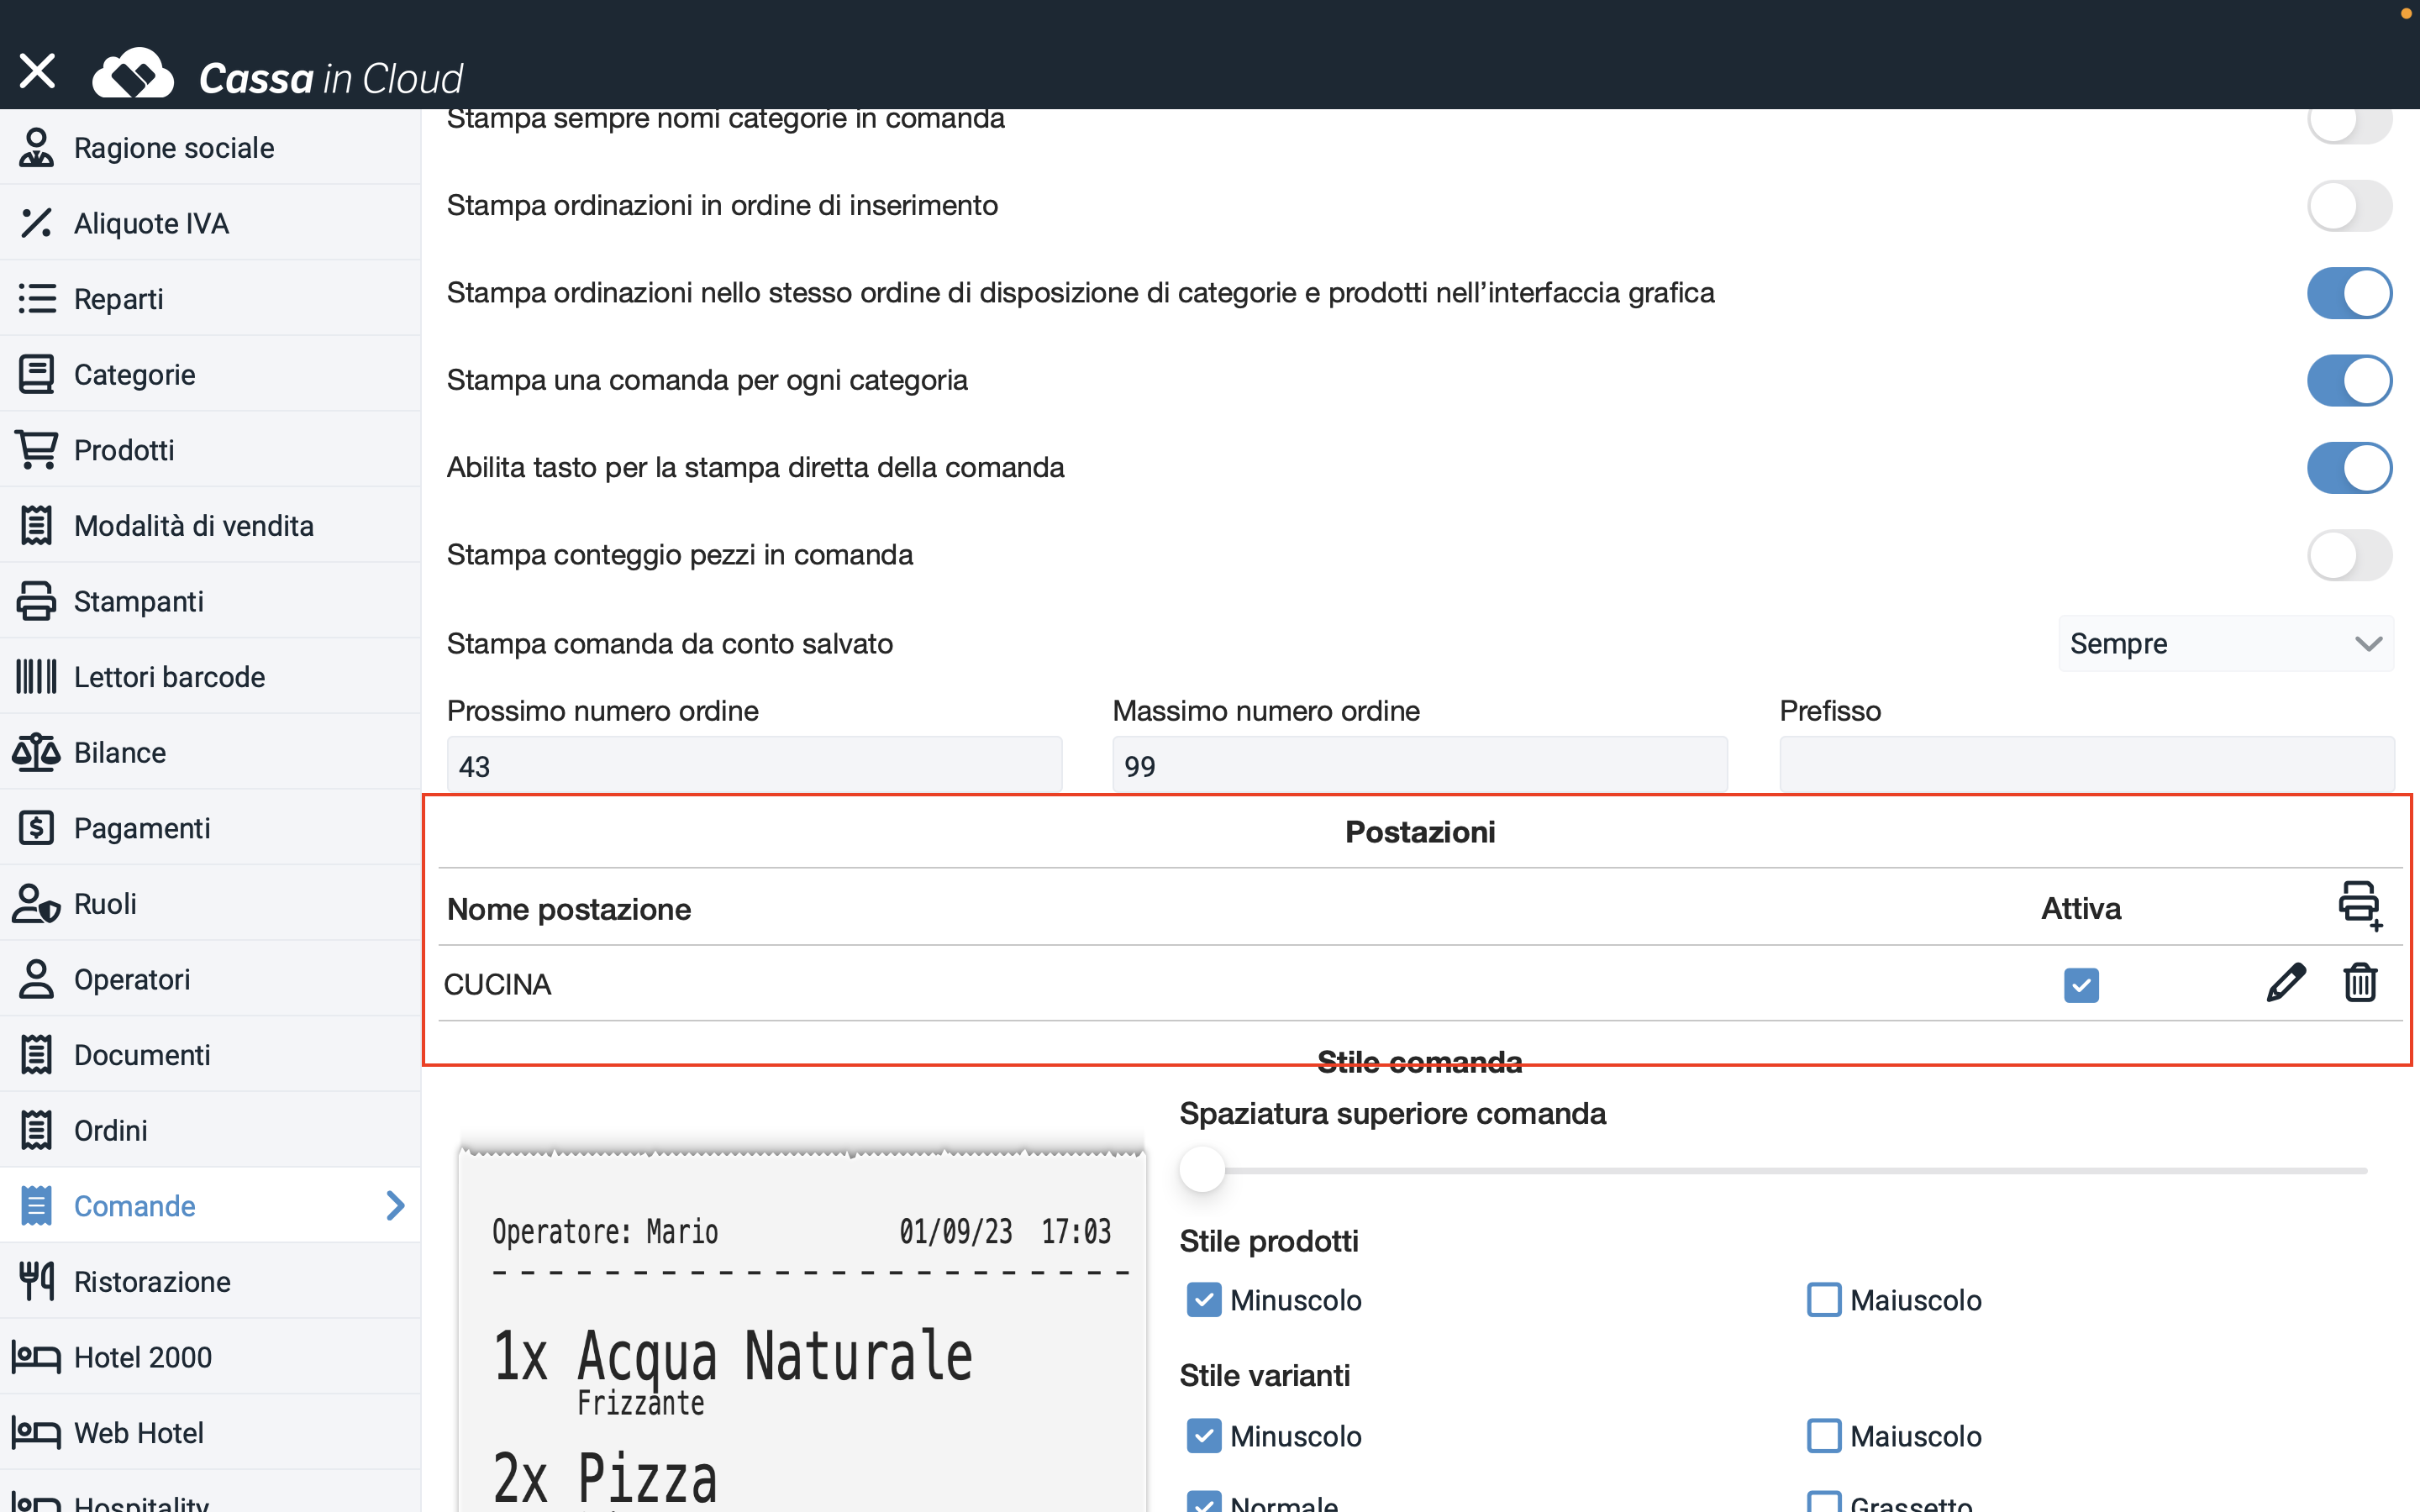Open Aliquote IVA settings

pos(210,223)
